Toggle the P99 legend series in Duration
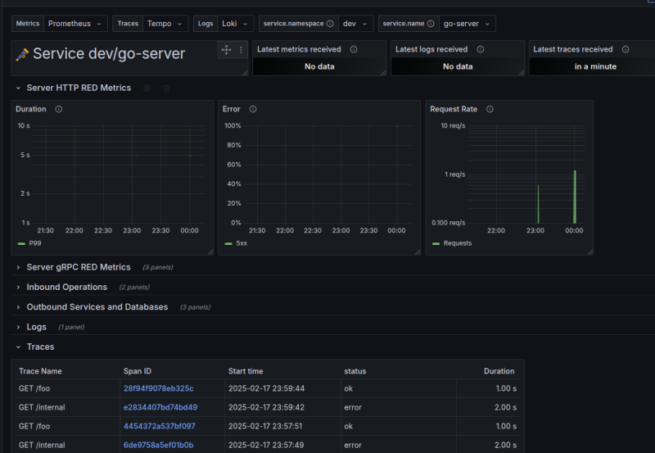 point(34,243)
